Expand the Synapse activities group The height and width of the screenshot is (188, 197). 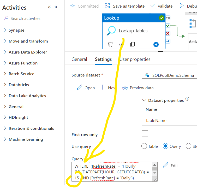[5, 30]
